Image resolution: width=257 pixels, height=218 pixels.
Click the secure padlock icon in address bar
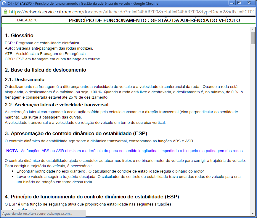pyautogui.click(x=5, y=12)
